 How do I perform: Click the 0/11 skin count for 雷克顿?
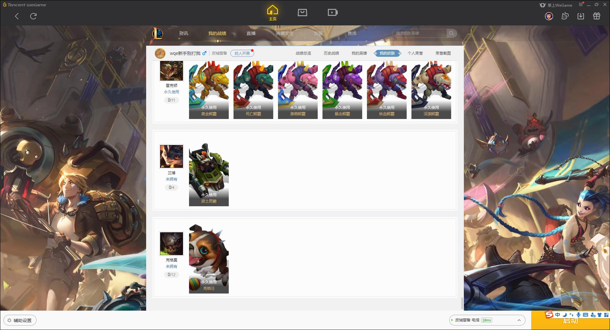[x=172, y=100]
